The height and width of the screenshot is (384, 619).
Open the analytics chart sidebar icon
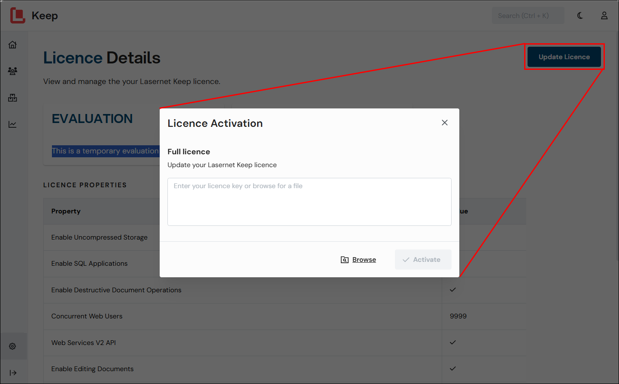coord(12,124)
